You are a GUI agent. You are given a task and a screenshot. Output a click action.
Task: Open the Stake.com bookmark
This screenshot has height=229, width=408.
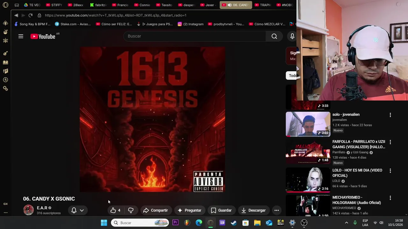pos(73,24)
